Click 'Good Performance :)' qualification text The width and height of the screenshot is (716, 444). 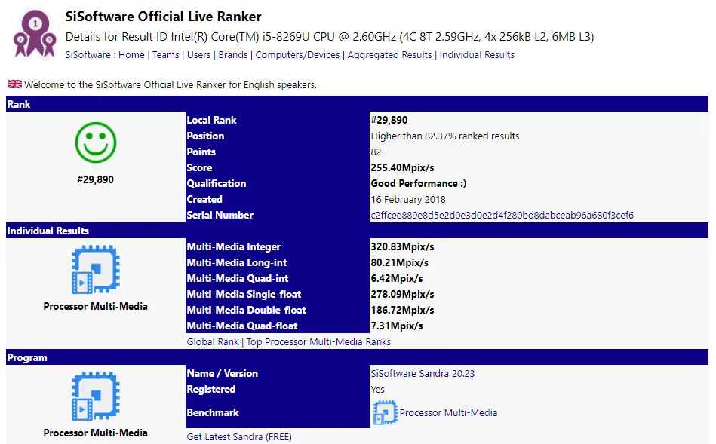click(419, 183)
